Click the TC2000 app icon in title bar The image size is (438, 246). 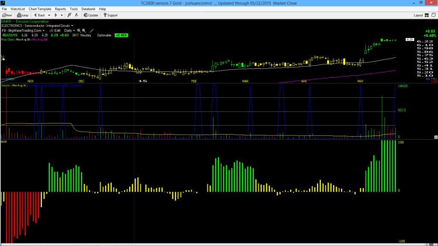3,3
